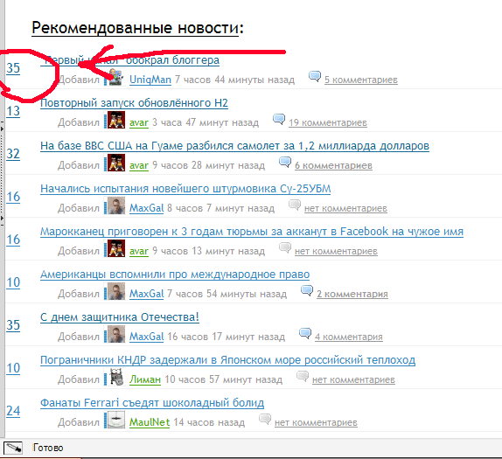Image resolution: width=502 pixels, height=459 pixels.
Task: Open 'С днем защитника Отечества!' article
Action: point(120,317)
